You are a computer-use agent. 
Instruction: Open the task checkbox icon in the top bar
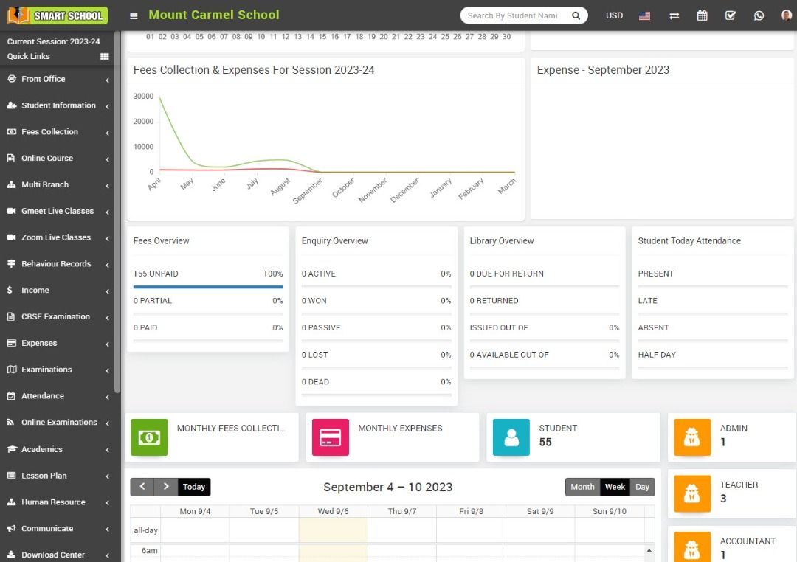731,15
